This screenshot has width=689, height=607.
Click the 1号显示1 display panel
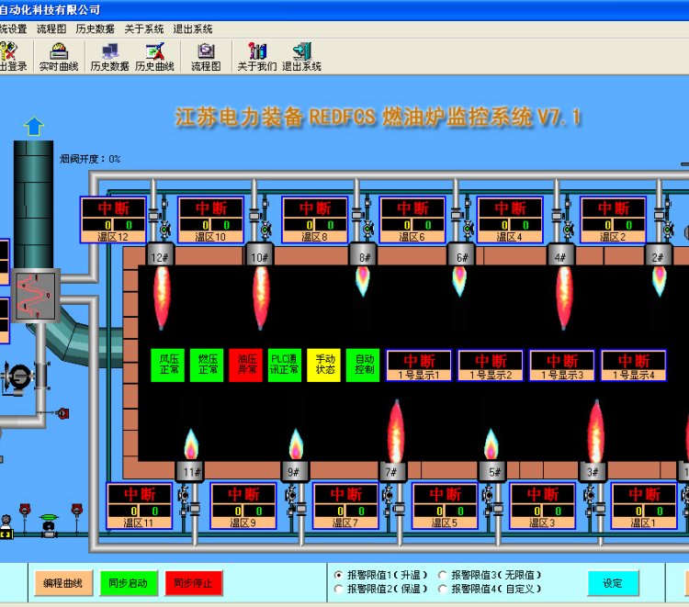(419, 365)
